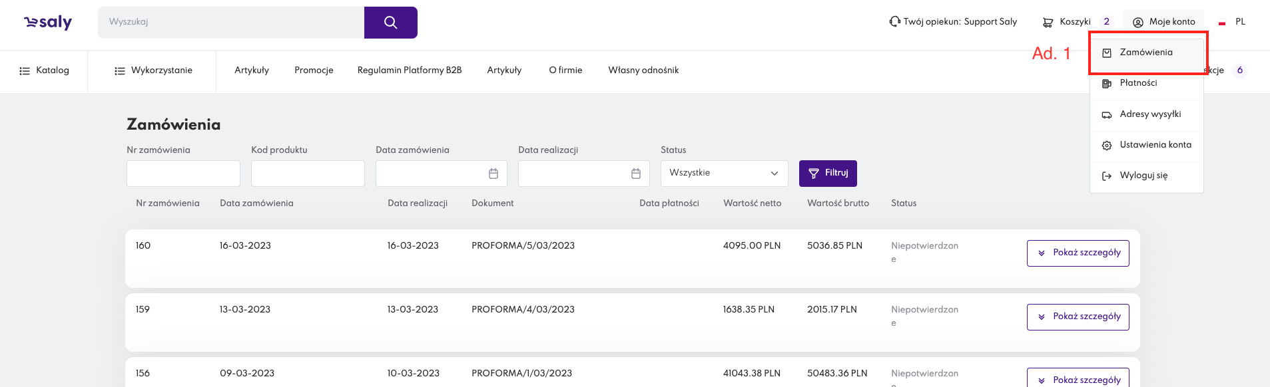
Task: Focus the Kod produktu input field
Action: [x=308, y=174]
